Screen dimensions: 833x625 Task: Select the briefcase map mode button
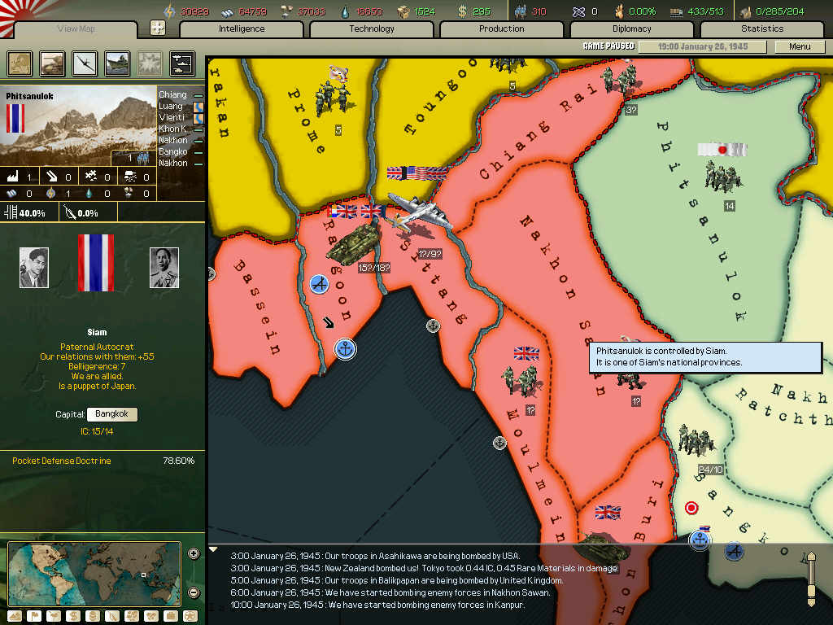point(171,616)
